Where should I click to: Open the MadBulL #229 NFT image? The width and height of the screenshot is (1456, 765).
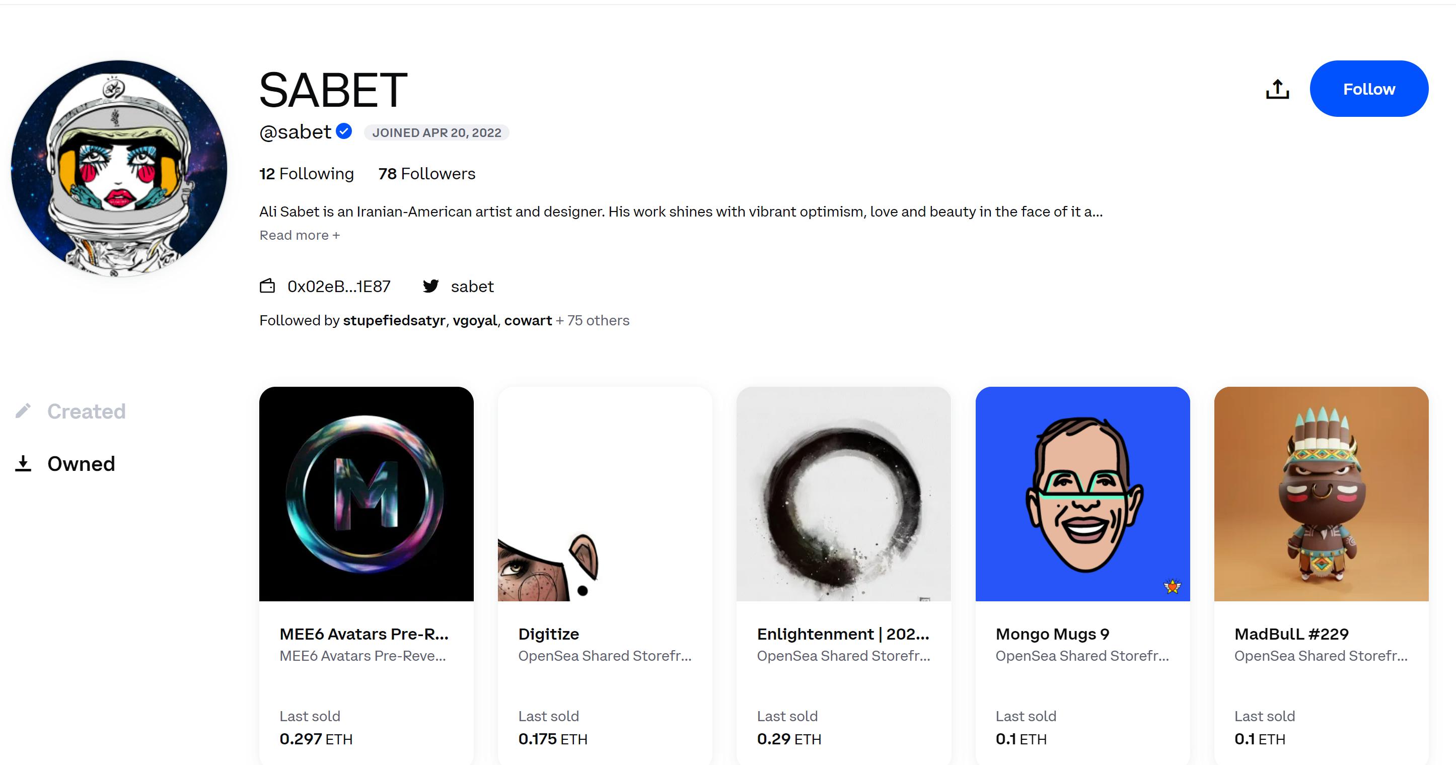coord(1321,494)
